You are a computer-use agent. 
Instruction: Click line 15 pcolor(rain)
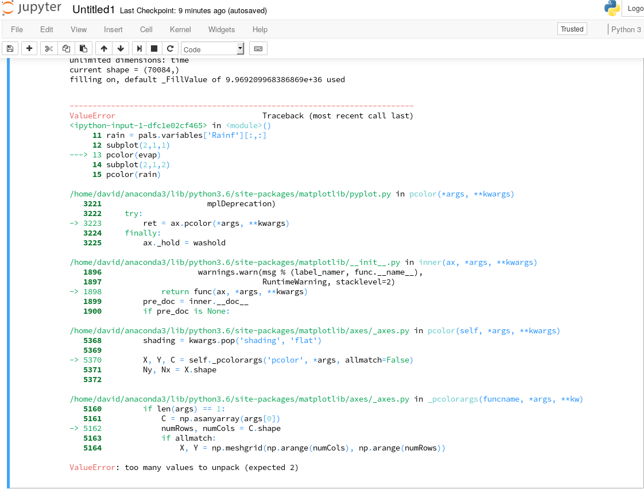pyautogui.click(x=126, y=174)
